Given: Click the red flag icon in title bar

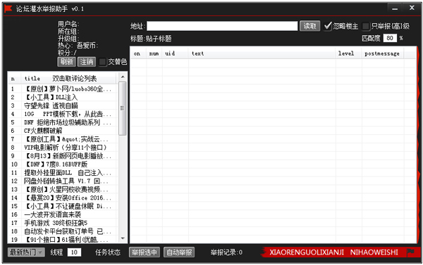Looking at the screenshot, I should coord(8,8).
